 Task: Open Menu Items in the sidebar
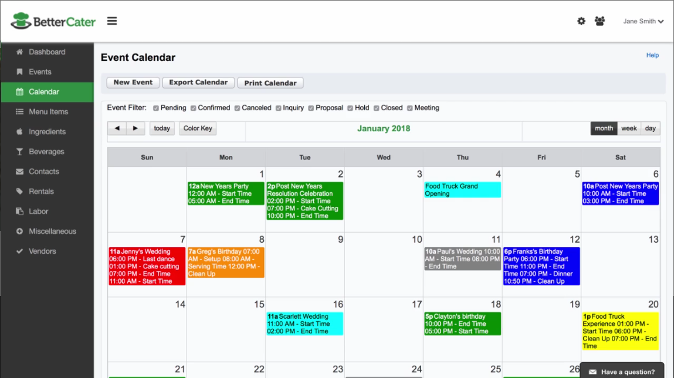tap(48, 112)
